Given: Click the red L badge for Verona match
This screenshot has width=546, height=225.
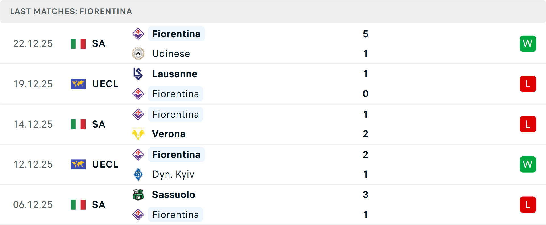Looking at the screenshot, I should pos(528,124).
